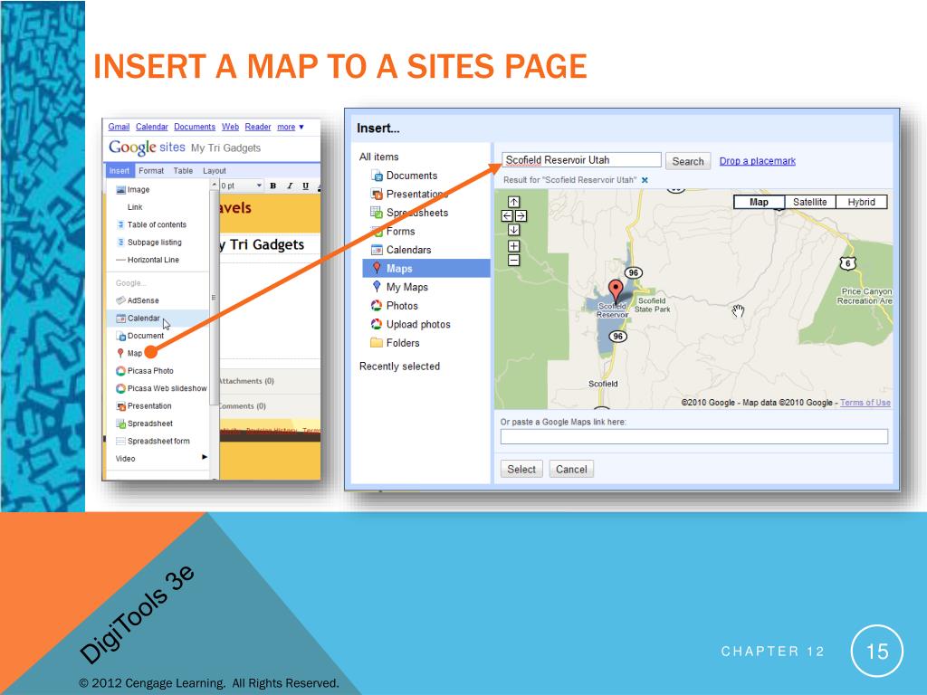The image size is (927, 695).
Task: Open the Terms of Use link
Action: point(865,403)
